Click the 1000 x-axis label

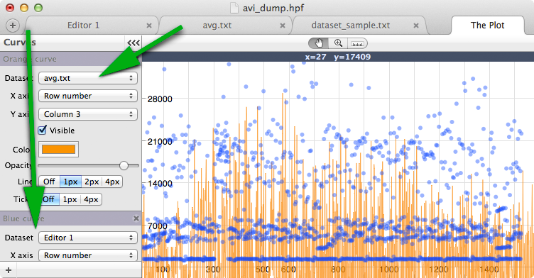[389, 269]
